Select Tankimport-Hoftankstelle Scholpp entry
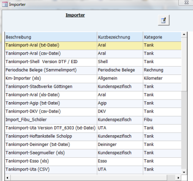 click(x=93, y=136)
